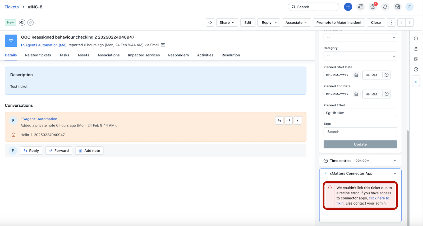Click the New status badge
The height and width of the screenshot is (226, 423).
(x=10, y=22)
